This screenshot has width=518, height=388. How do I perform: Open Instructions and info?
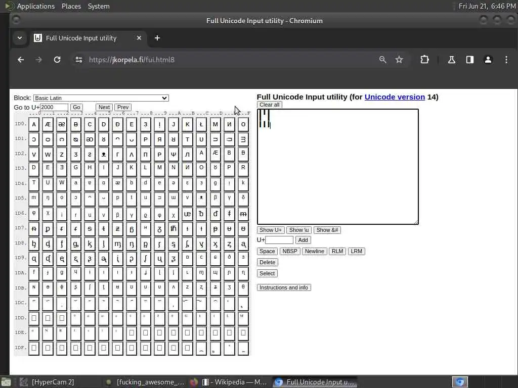[x=284, y=287]
